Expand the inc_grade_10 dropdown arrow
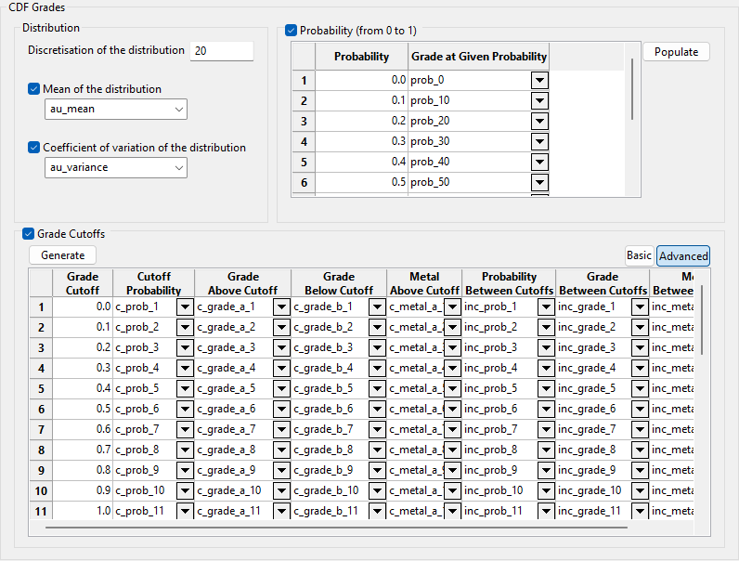The image size is (739, 561). click(640, 490)
